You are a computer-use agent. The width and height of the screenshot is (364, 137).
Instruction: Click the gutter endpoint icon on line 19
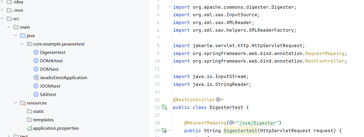coord(165,130)
